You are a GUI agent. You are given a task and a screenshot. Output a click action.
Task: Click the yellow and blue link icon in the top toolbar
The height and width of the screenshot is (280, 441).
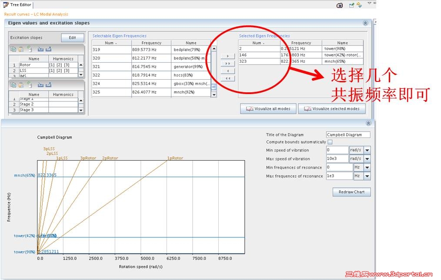(359, 5)
